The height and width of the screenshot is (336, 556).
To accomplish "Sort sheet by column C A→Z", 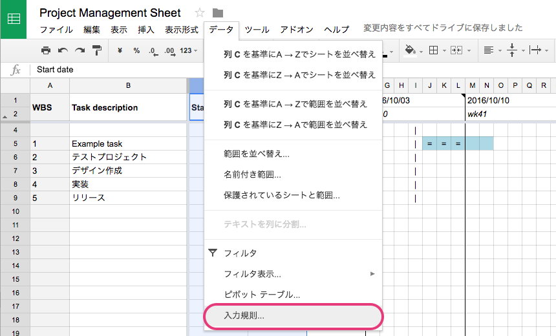I will tap(293, 54).
